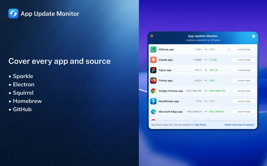Click Figma new version 126.2.10
Screen dimensions: 267x166
click(213, 70)
